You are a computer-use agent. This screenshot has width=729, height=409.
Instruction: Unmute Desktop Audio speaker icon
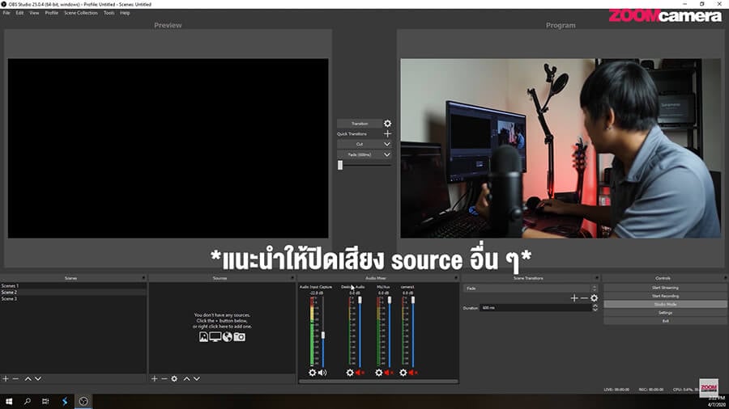(x=360, y=373)
